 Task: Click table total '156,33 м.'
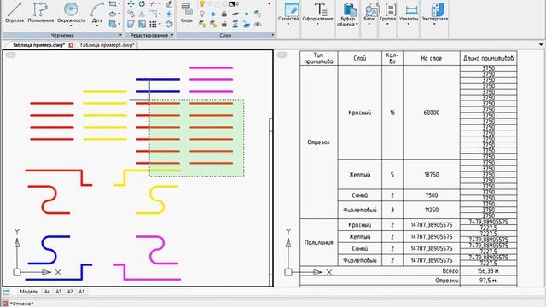click(488, 271)
